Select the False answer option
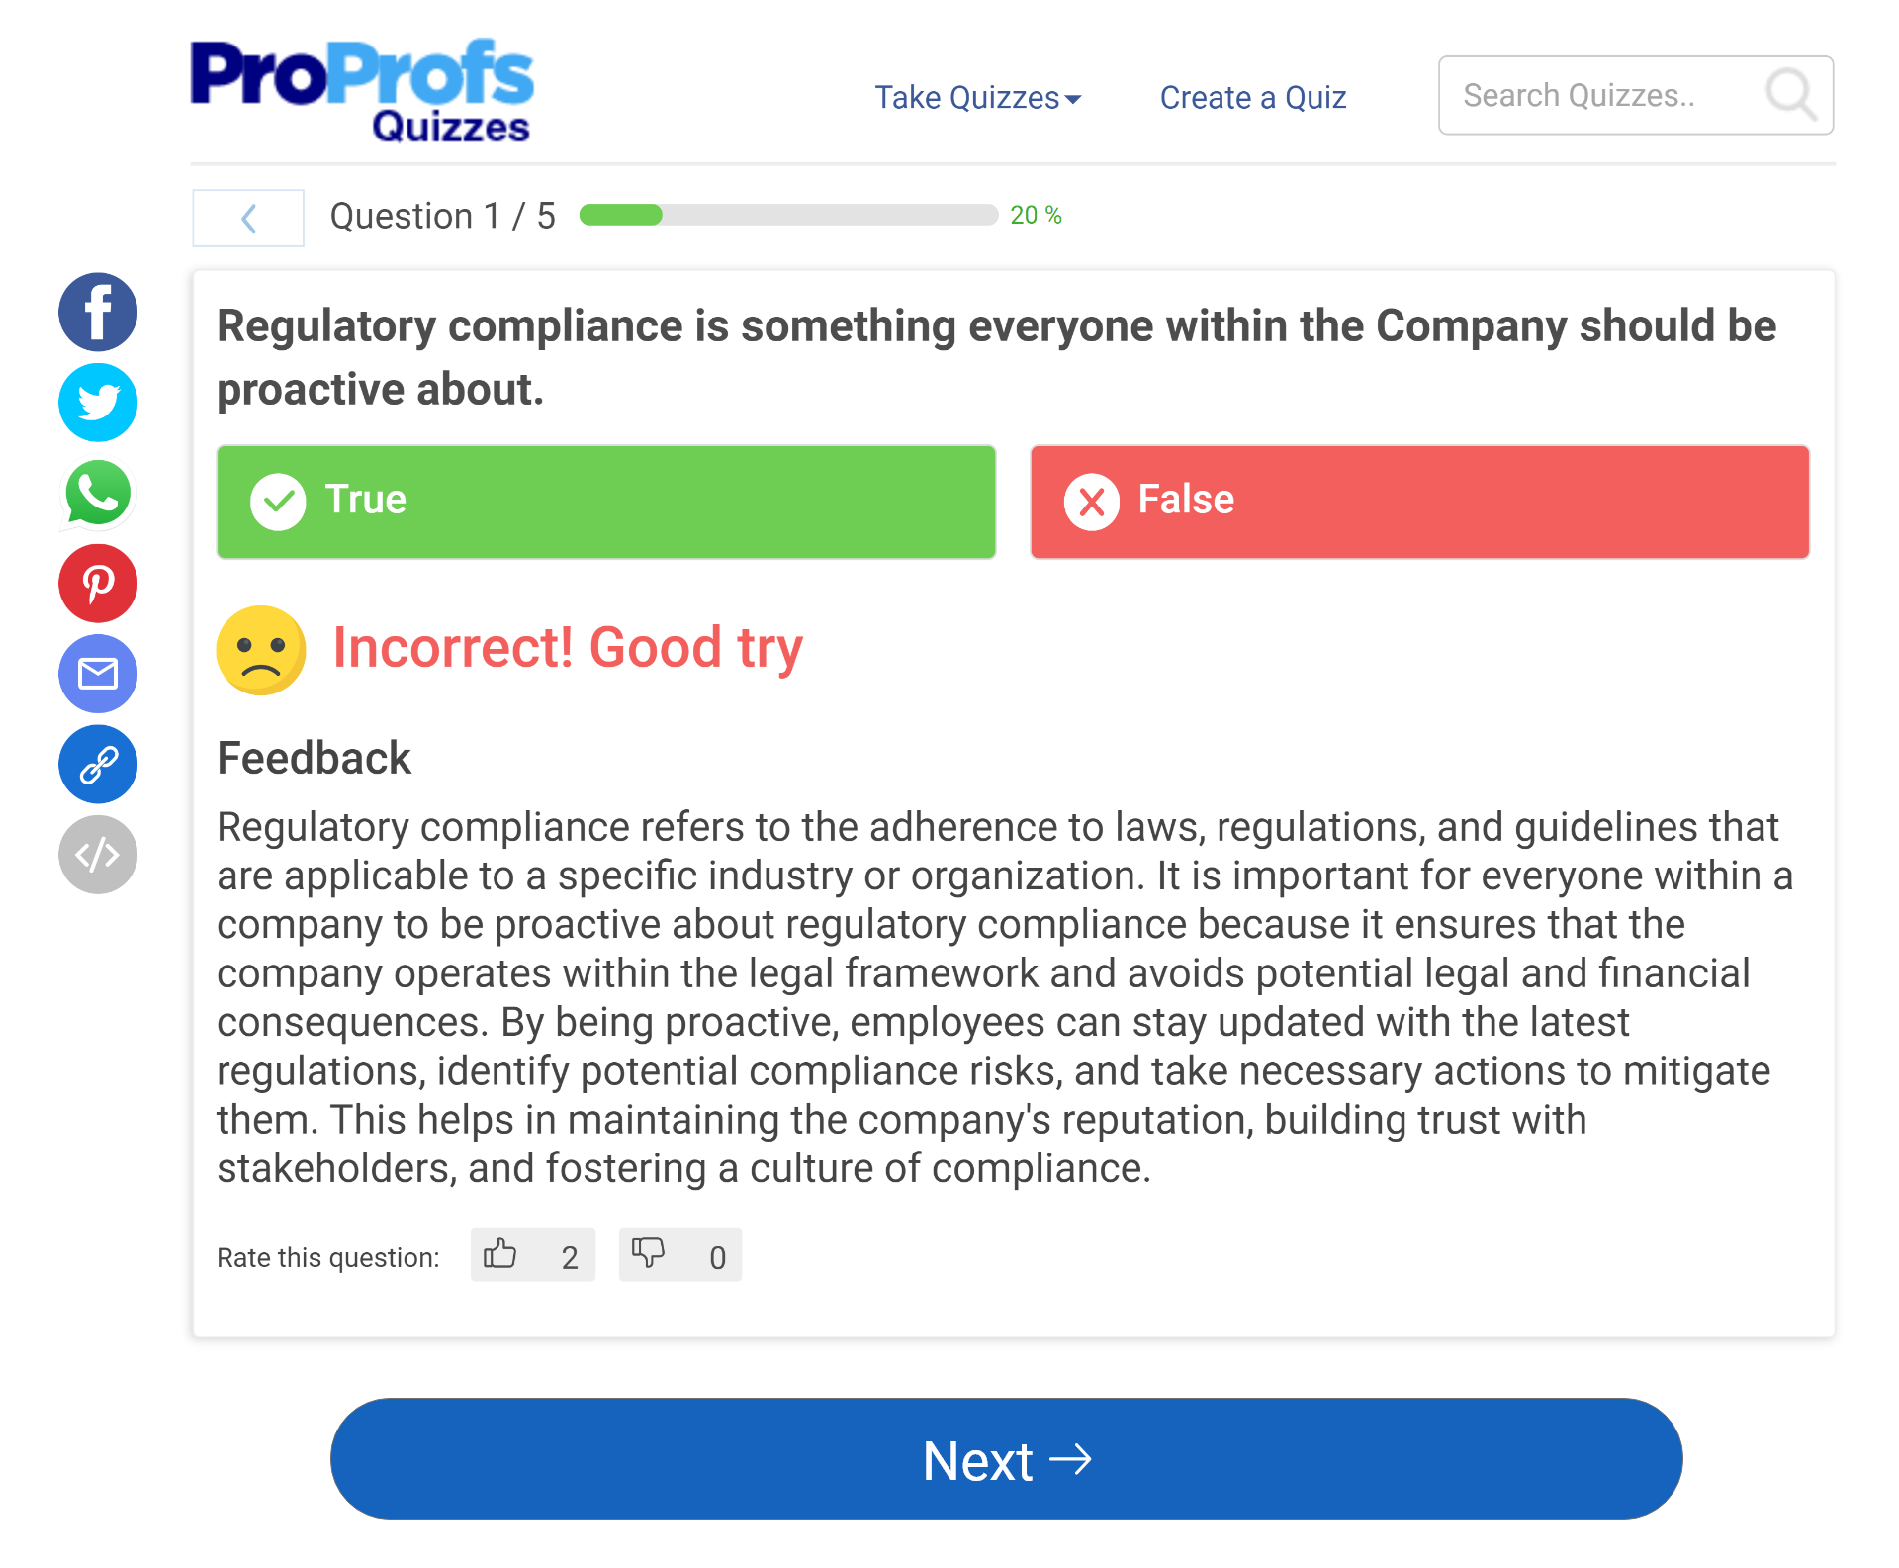 [x=1419, y=502]
